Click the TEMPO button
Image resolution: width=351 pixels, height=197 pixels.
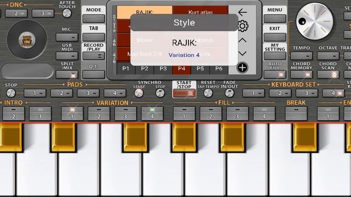tap(302, 56)
